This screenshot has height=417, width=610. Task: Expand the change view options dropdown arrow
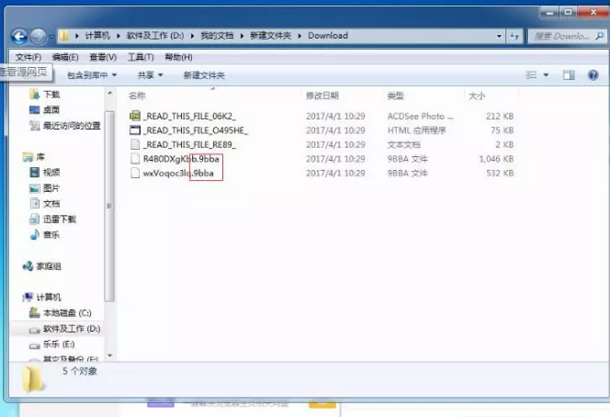(x=547, y=75)
